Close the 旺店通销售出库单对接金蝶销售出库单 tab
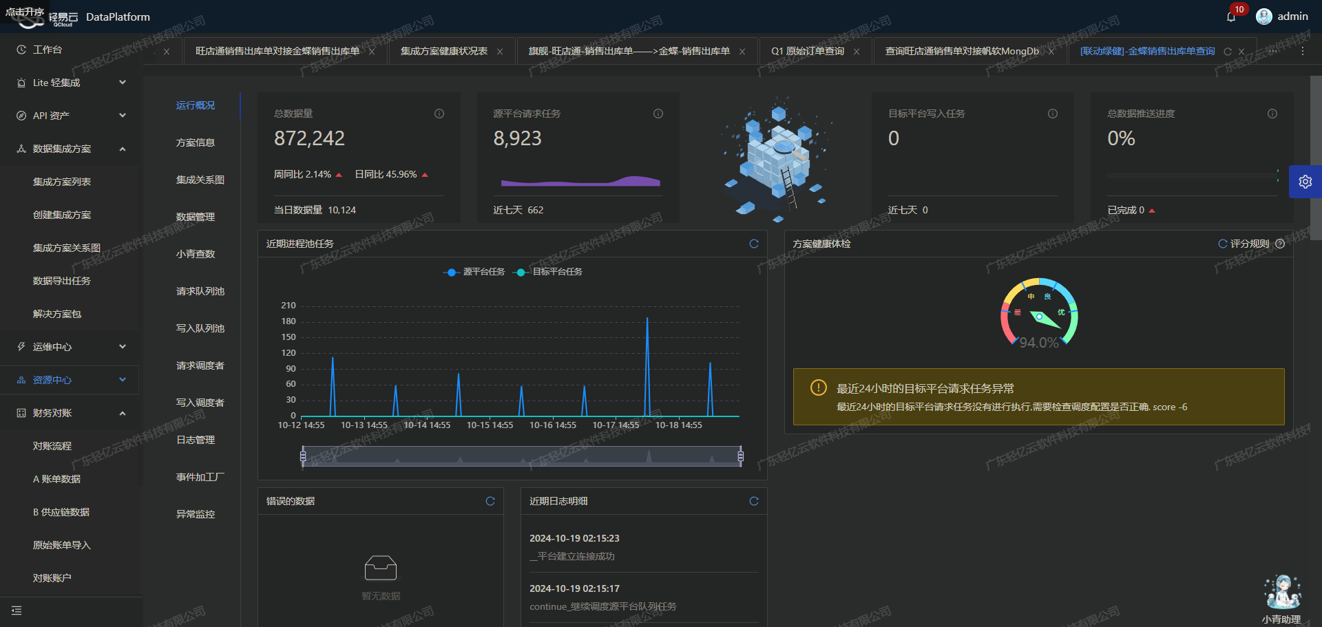 372,52
